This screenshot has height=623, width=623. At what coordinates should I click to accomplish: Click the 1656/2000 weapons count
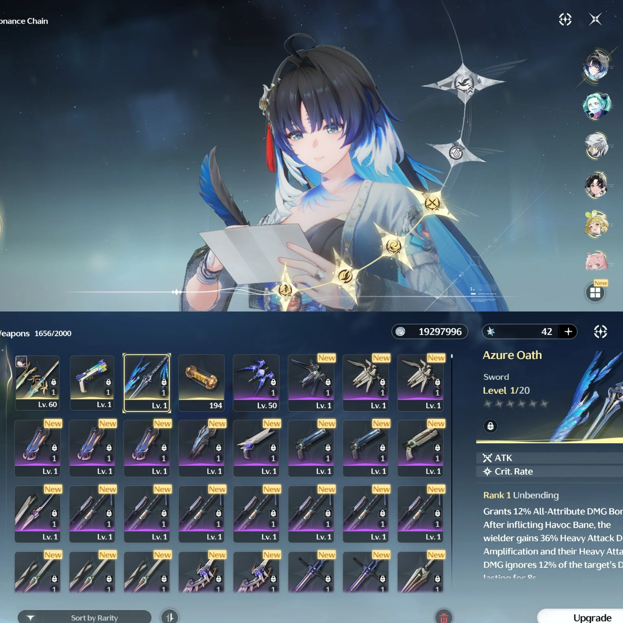[x=53, y=333]
